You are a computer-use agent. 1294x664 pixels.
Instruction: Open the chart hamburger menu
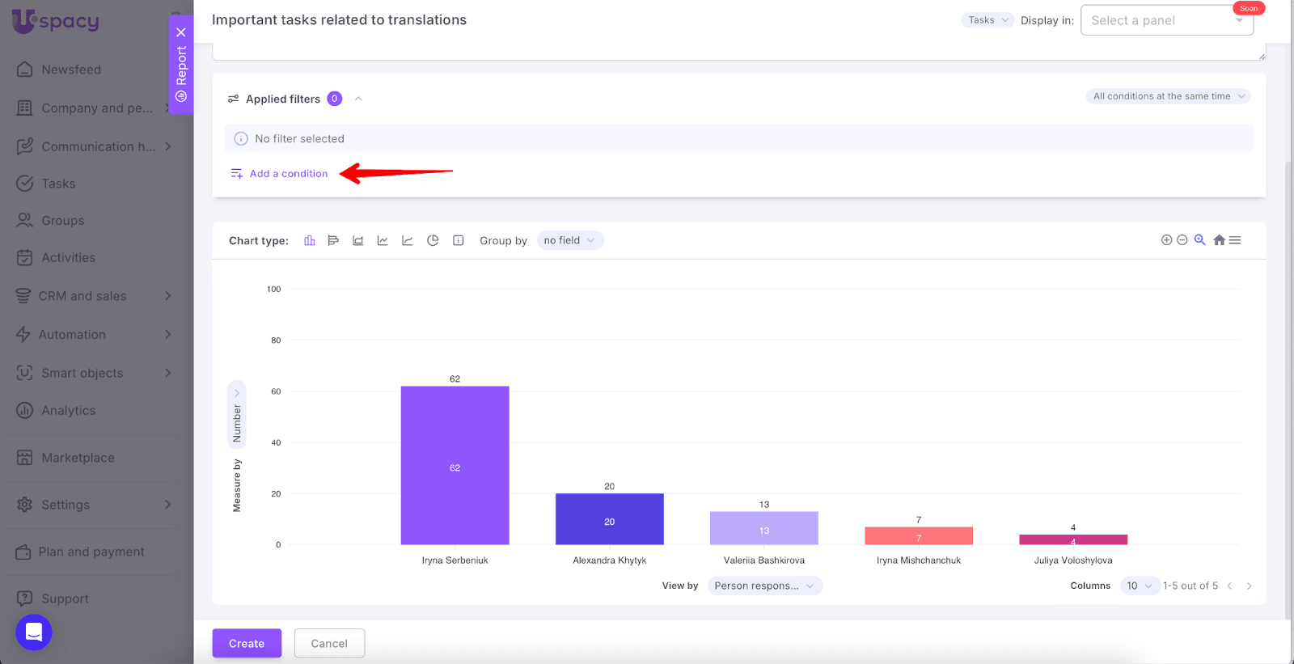click(1235, 240)
